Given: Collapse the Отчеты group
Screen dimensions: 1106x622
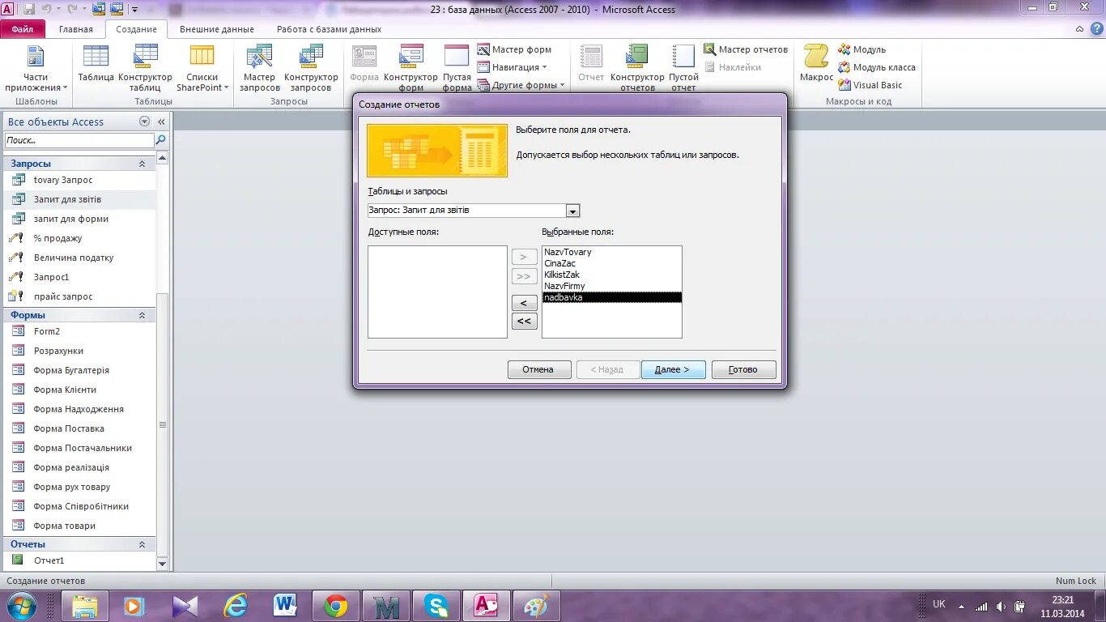Looking at the screenshot, I should [142, 544].
